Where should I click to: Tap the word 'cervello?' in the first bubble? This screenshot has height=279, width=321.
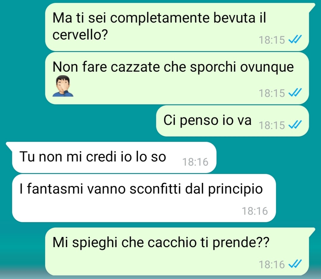coord(80,35)
